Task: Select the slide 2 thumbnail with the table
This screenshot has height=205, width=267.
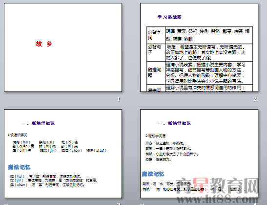Action: pyautogui.click(x=199, y=47)
